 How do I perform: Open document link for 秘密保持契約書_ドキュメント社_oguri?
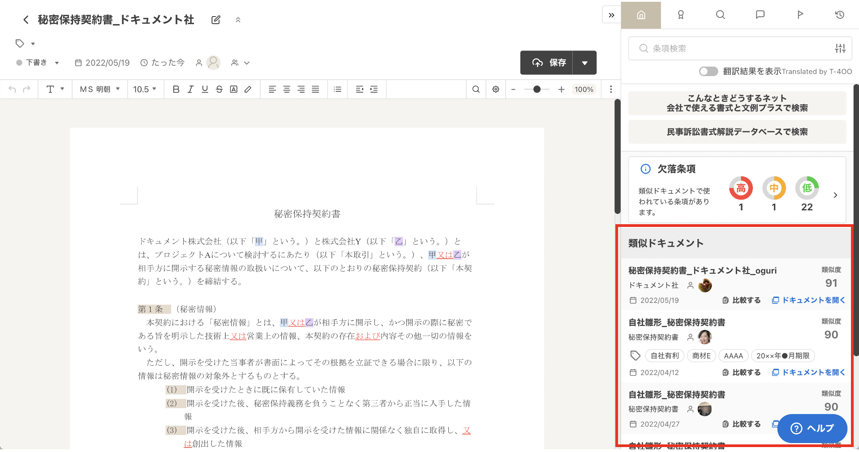[x=808, y=300]
